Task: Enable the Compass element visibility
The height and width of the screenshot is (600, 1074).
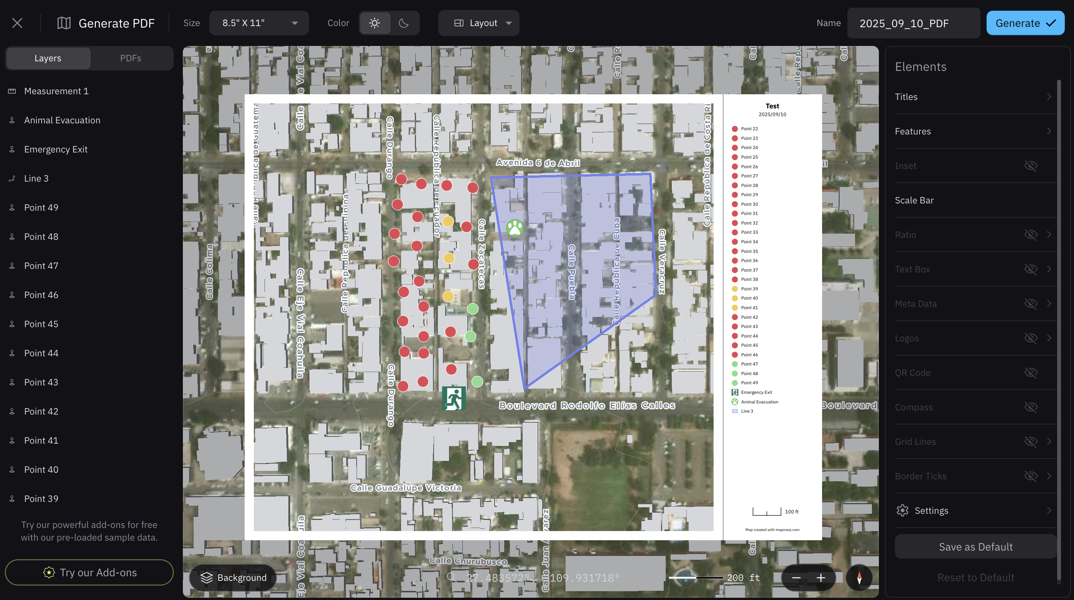Action: tap(1031, 407)
